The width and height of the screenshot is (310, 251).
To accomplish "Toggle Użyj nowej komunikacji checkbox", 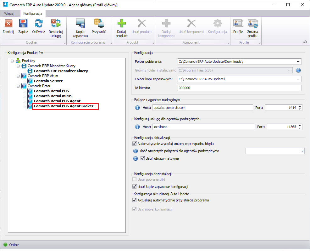I will [135, 209].
